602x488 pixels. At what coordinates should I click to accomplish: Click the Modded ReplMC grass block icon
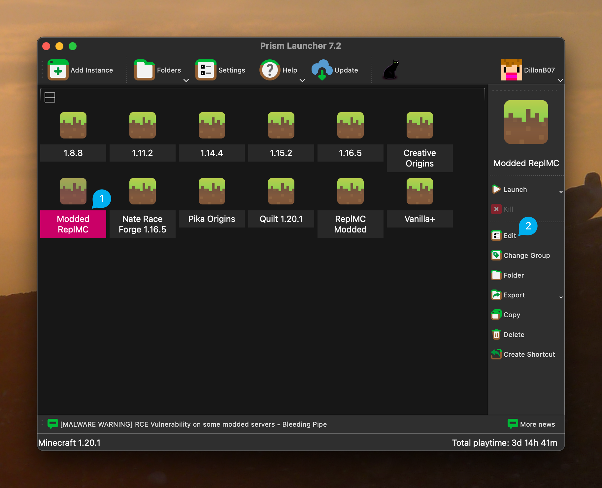(x=73, y=191)
